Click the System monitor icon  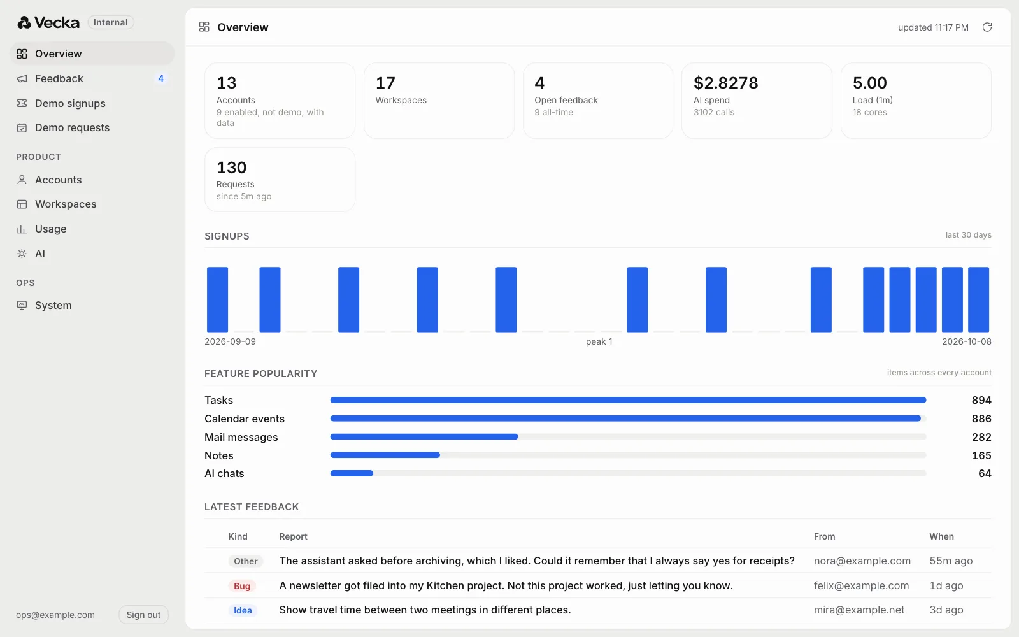click(x=22, y=305)
